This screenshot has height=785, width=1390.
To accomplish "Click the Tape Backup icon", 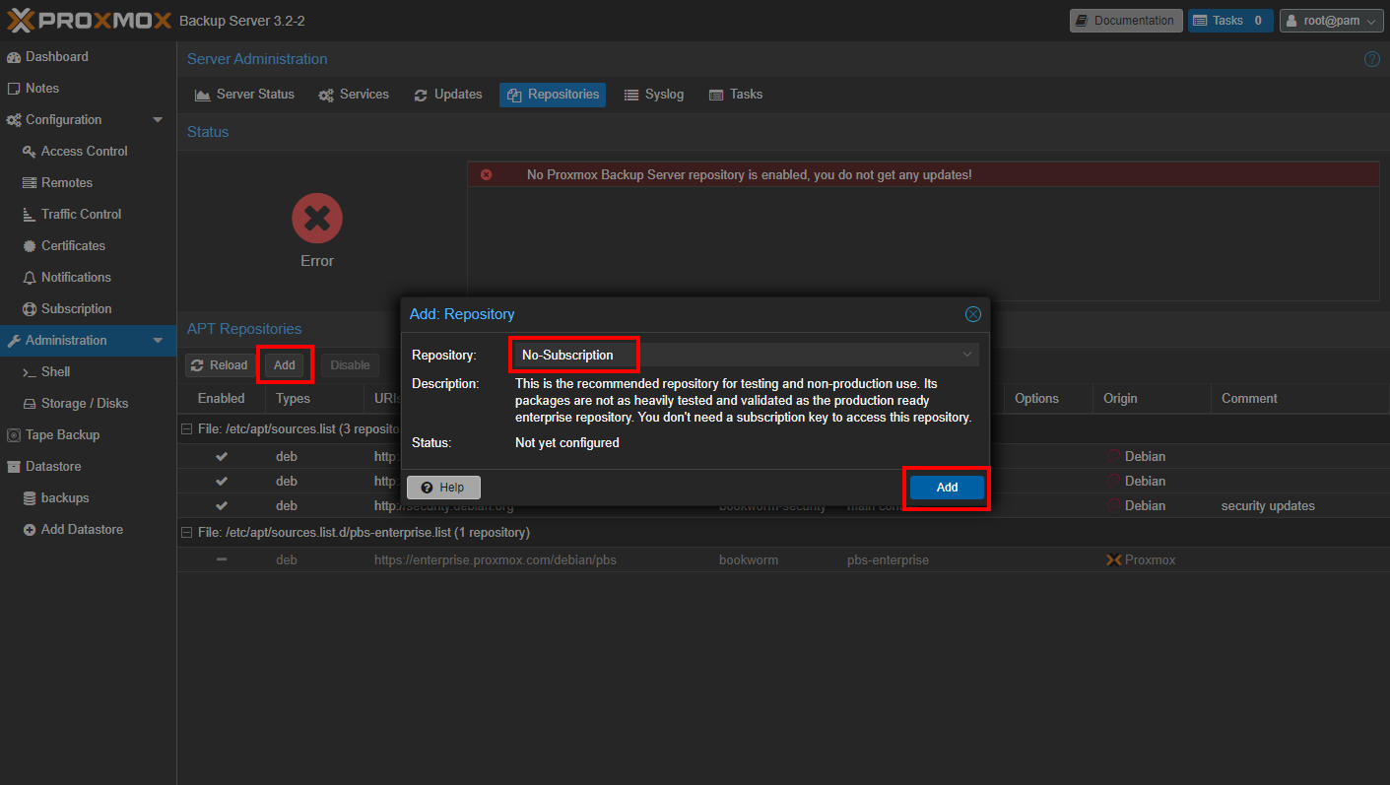I will (14, 435).
